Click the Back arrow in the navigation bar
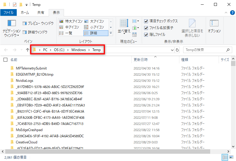The image size is (236, 161). click(6, 50)
